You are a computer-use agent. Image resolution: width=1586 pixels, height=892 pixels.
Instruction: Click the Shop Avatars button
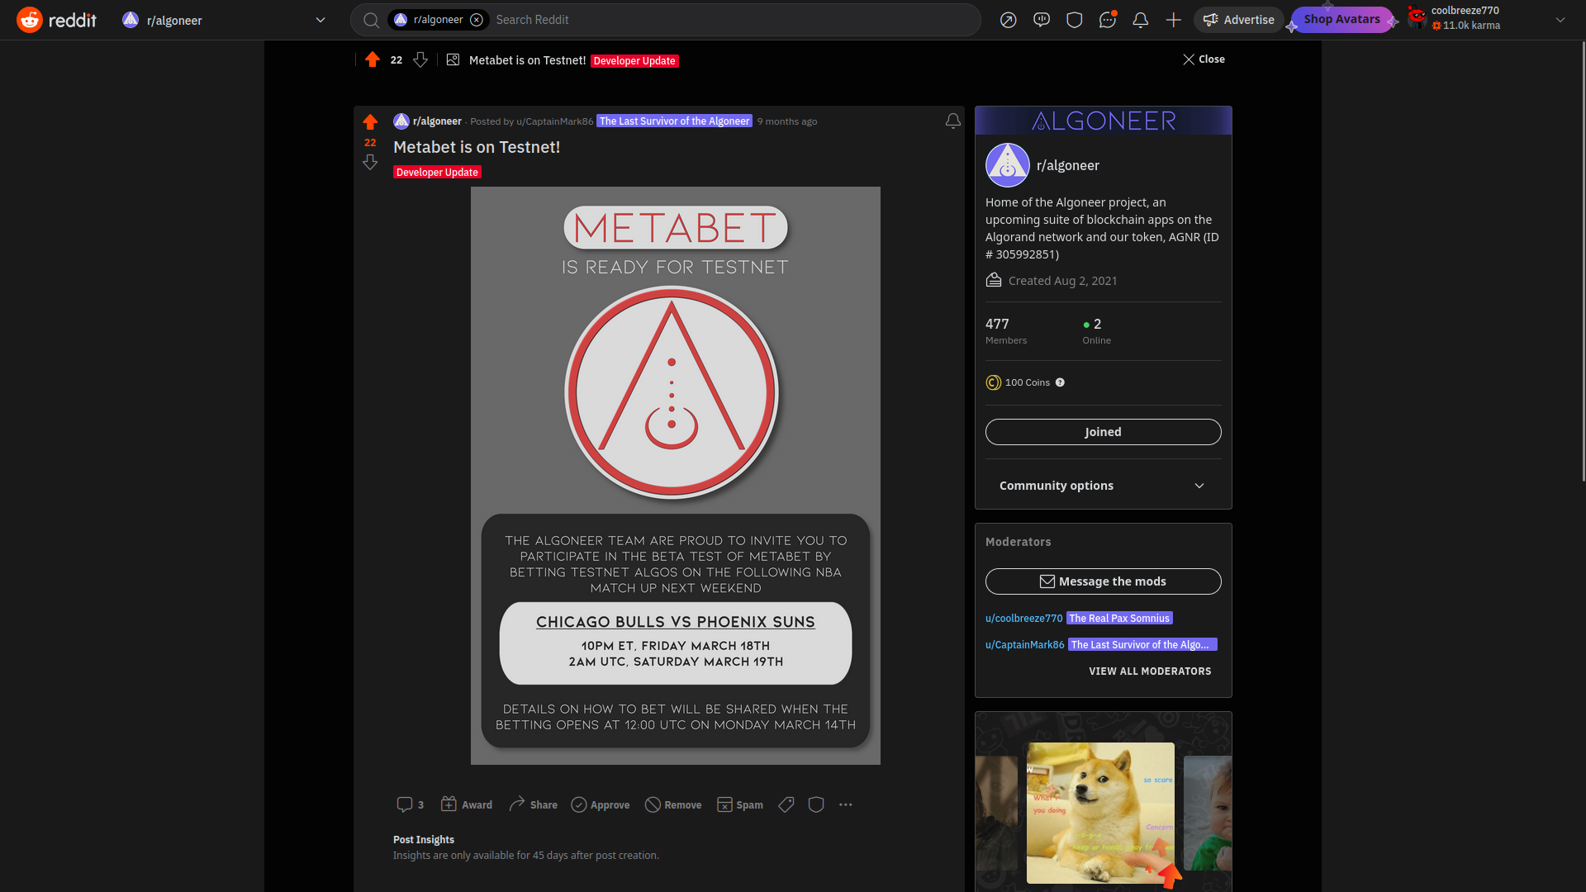tap(1341, 19)
